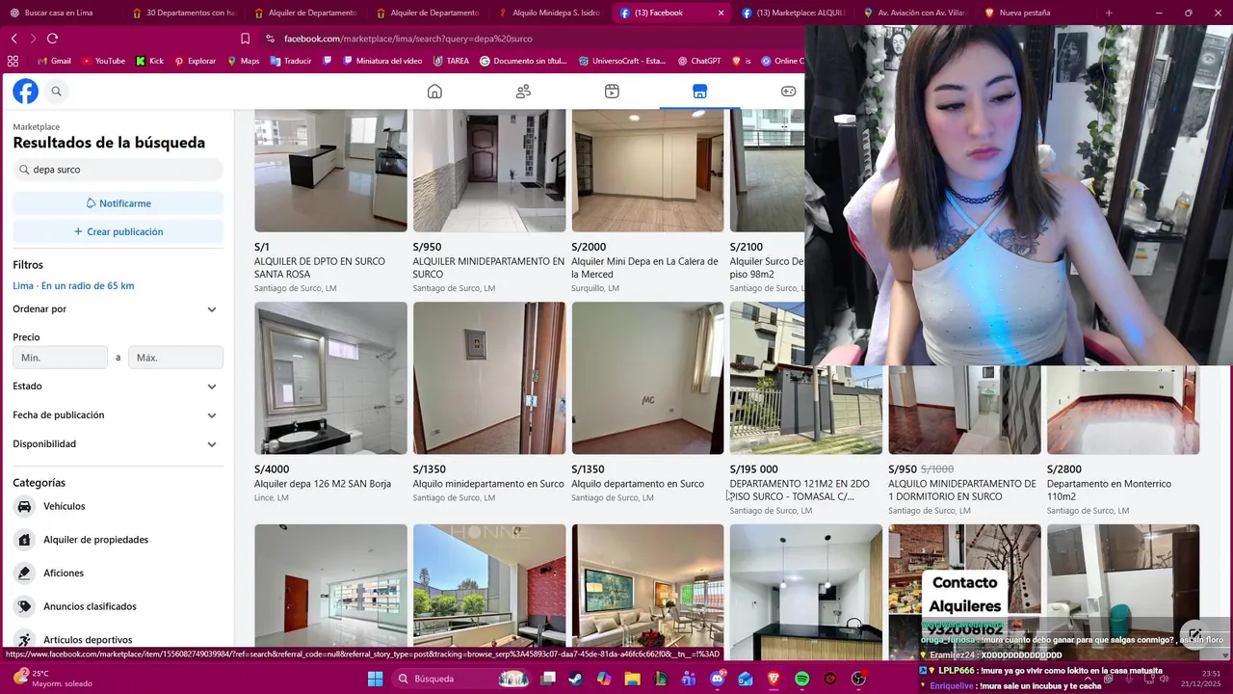
Task: Click the Crear publicación button
Action: pos(118,231)
